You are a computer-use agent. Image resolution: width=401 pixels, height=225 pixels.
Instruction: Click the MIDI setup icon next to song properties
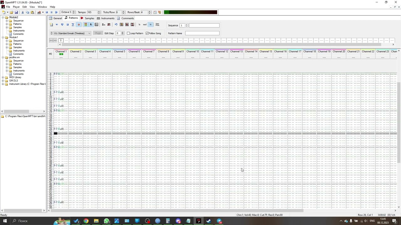159,12
